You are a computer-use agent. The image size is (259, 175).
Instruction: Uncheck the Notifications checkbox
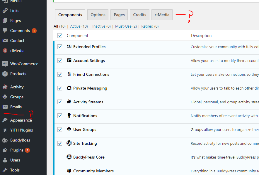coord(60,116)
